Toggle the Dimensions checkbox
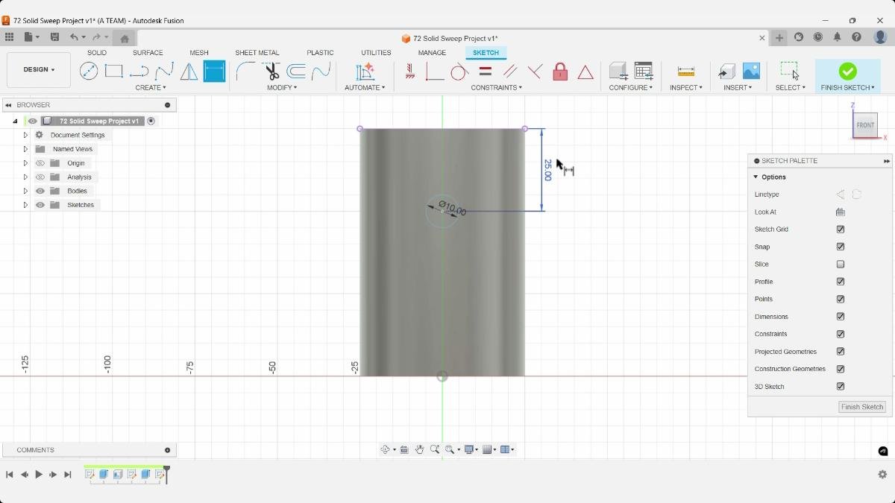 click(841, 317)
